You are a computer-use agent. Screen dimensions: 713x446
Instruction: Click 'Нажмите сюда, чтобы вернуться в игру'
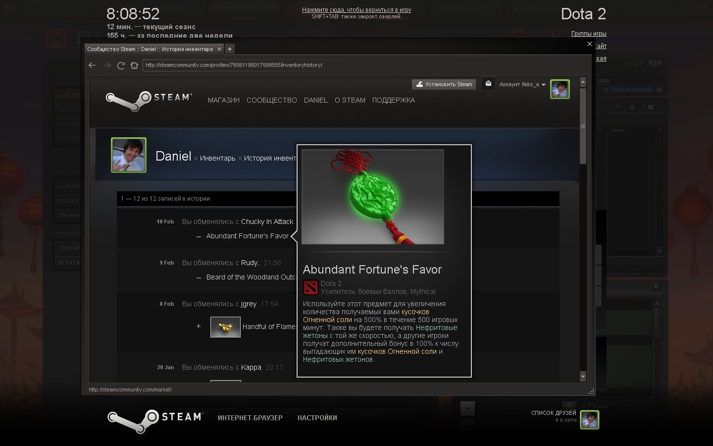(x=356, y=10)
